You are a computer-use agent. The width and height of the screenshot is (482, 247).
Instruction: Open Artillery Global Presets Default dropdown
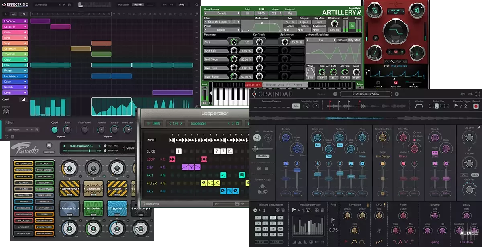(x=222, y=13)
